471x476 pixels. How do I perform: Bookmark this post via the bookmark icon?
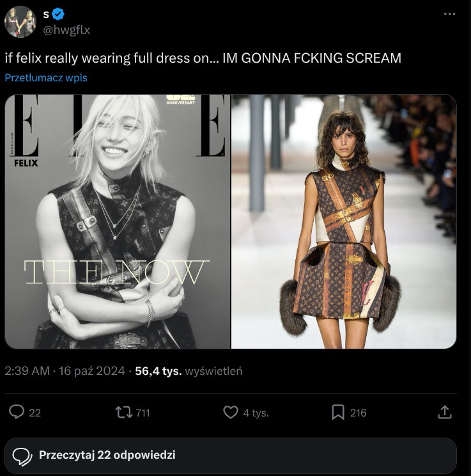[338, 412]
